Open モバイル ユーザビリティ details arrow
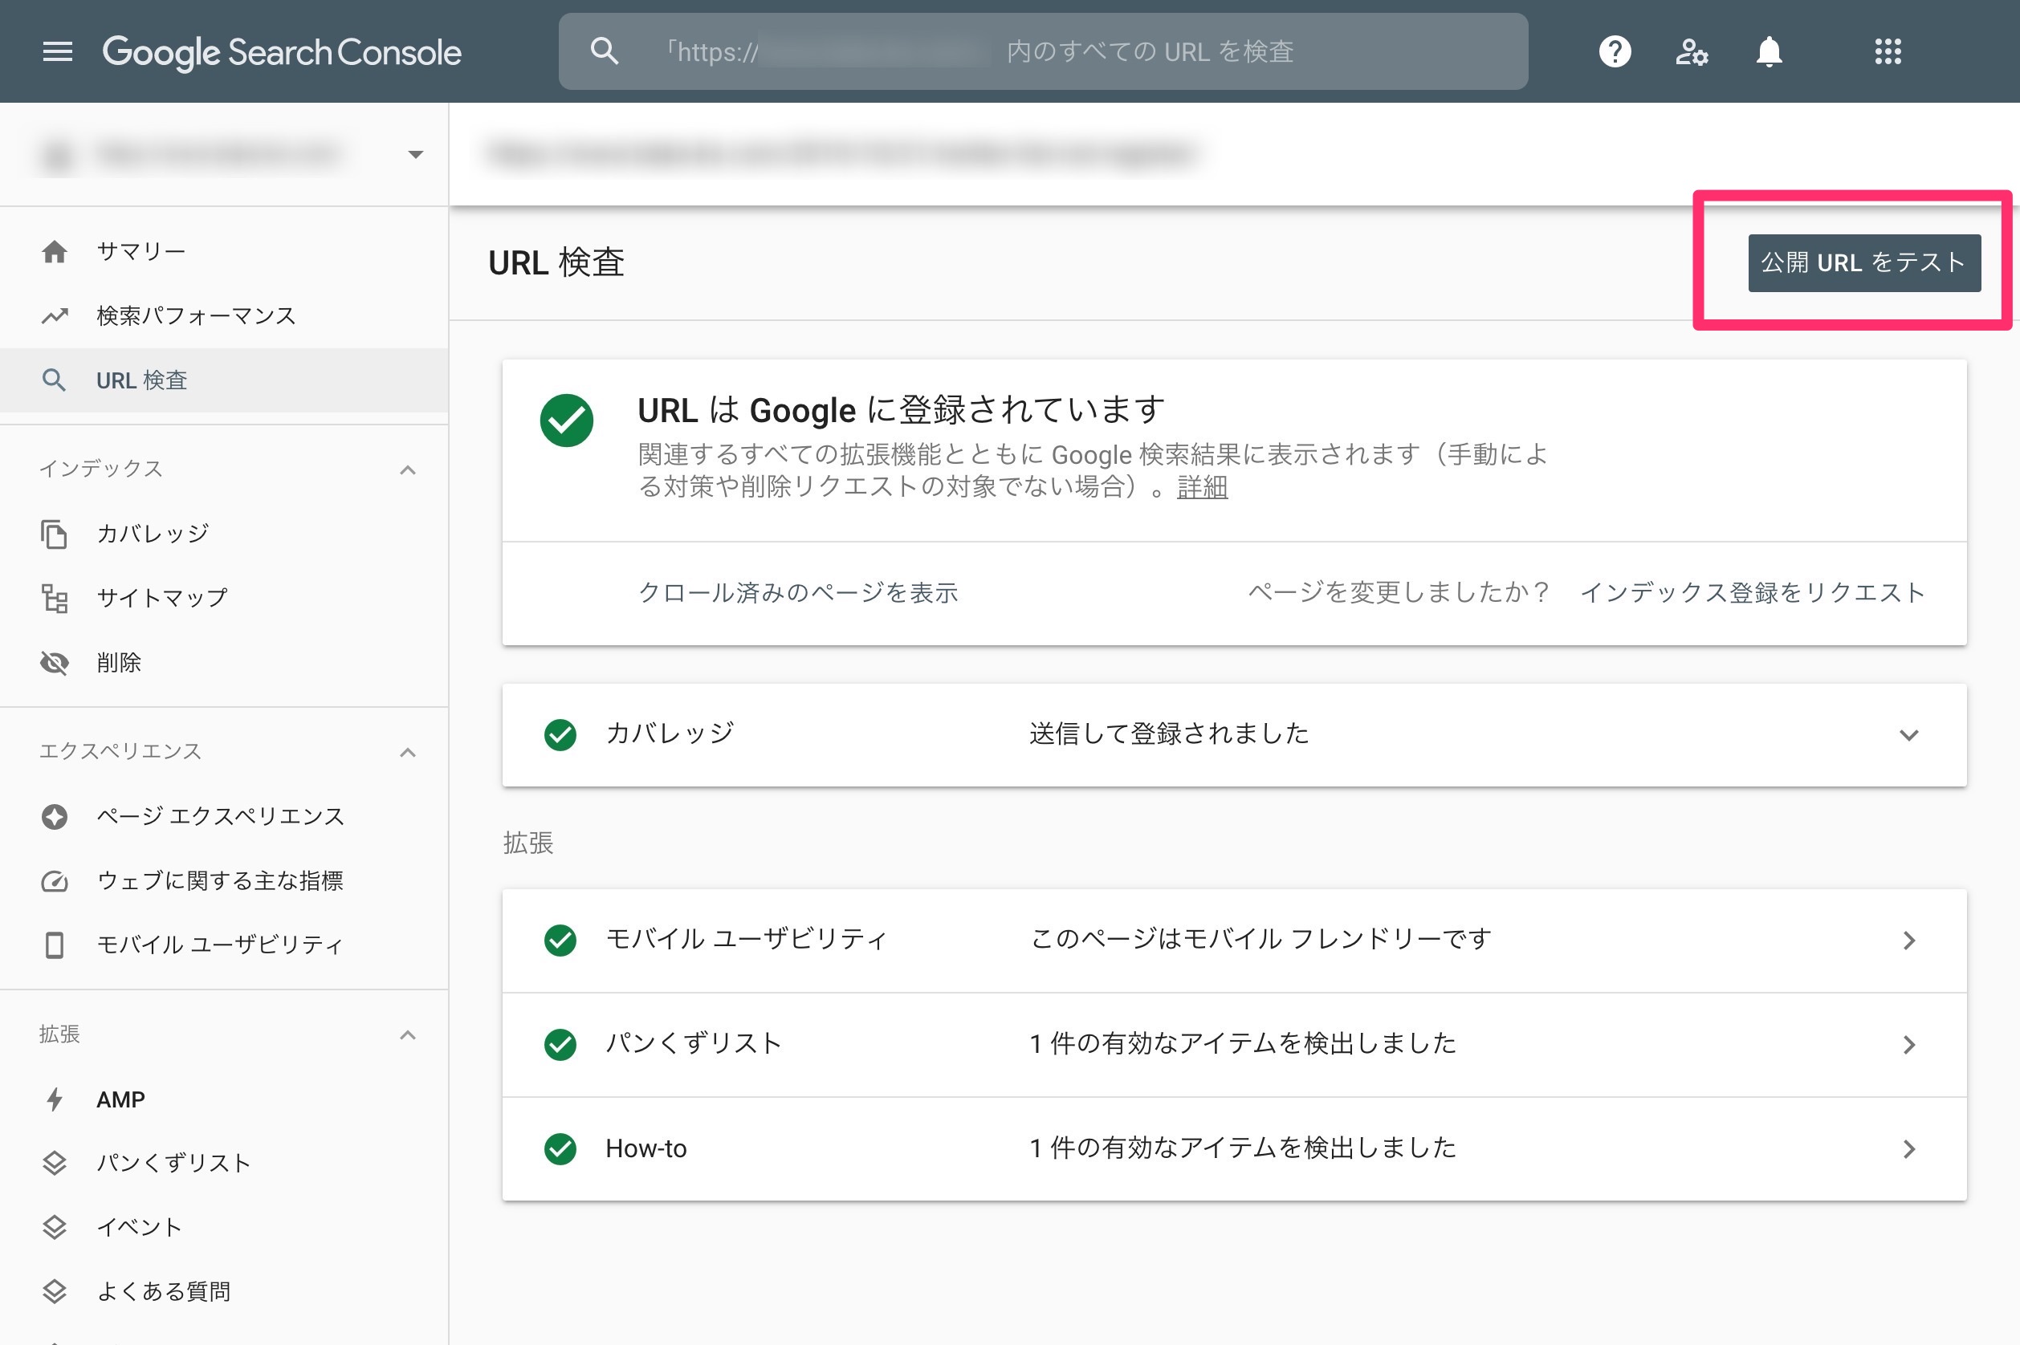The width and height of the screenshot is (2020, 1345). [x=1908, y=940]
